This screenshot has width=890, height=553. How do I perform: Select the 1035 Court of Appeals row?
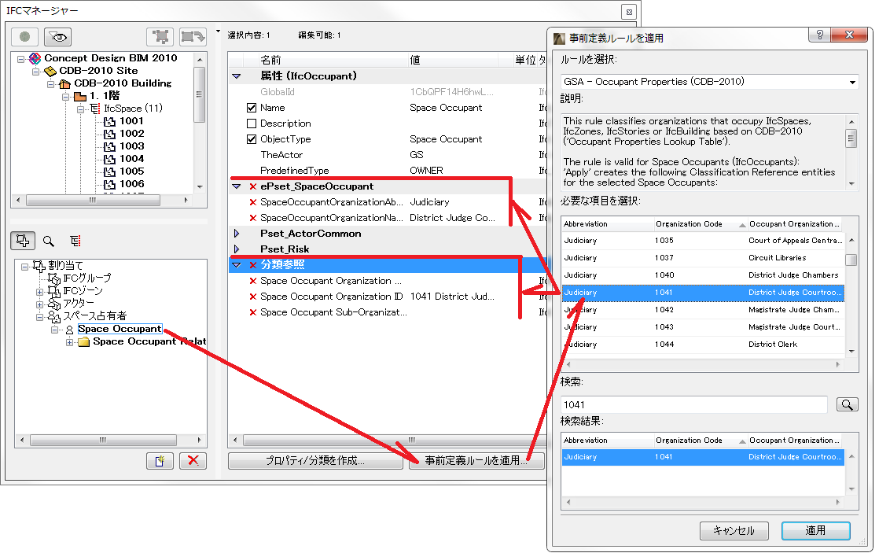703,241
